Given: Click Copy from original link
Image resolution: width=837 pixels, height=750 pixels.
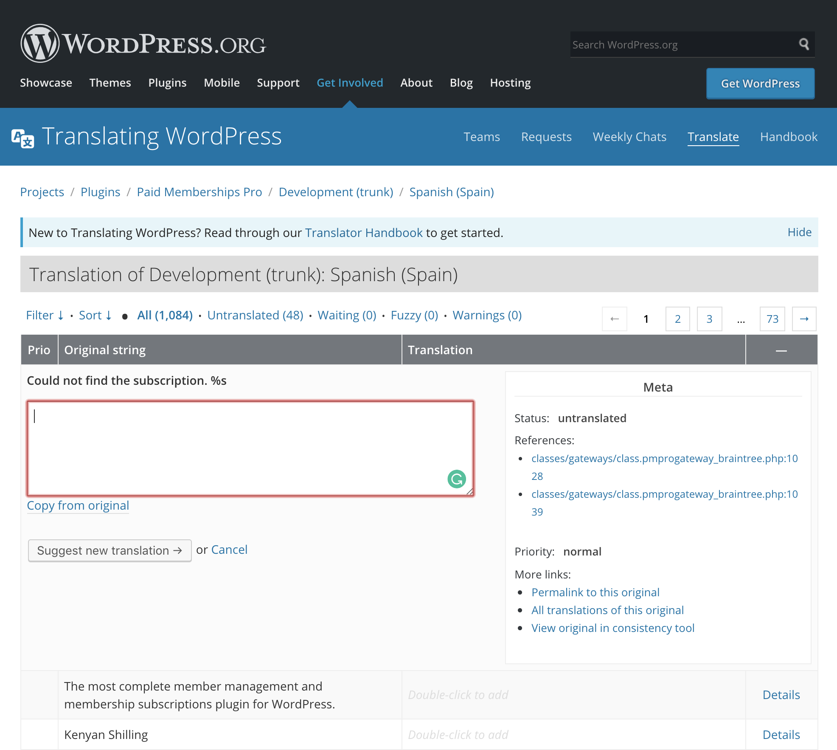Looking at the screenshot, I should pyautogui.click(x=78, y=505).
